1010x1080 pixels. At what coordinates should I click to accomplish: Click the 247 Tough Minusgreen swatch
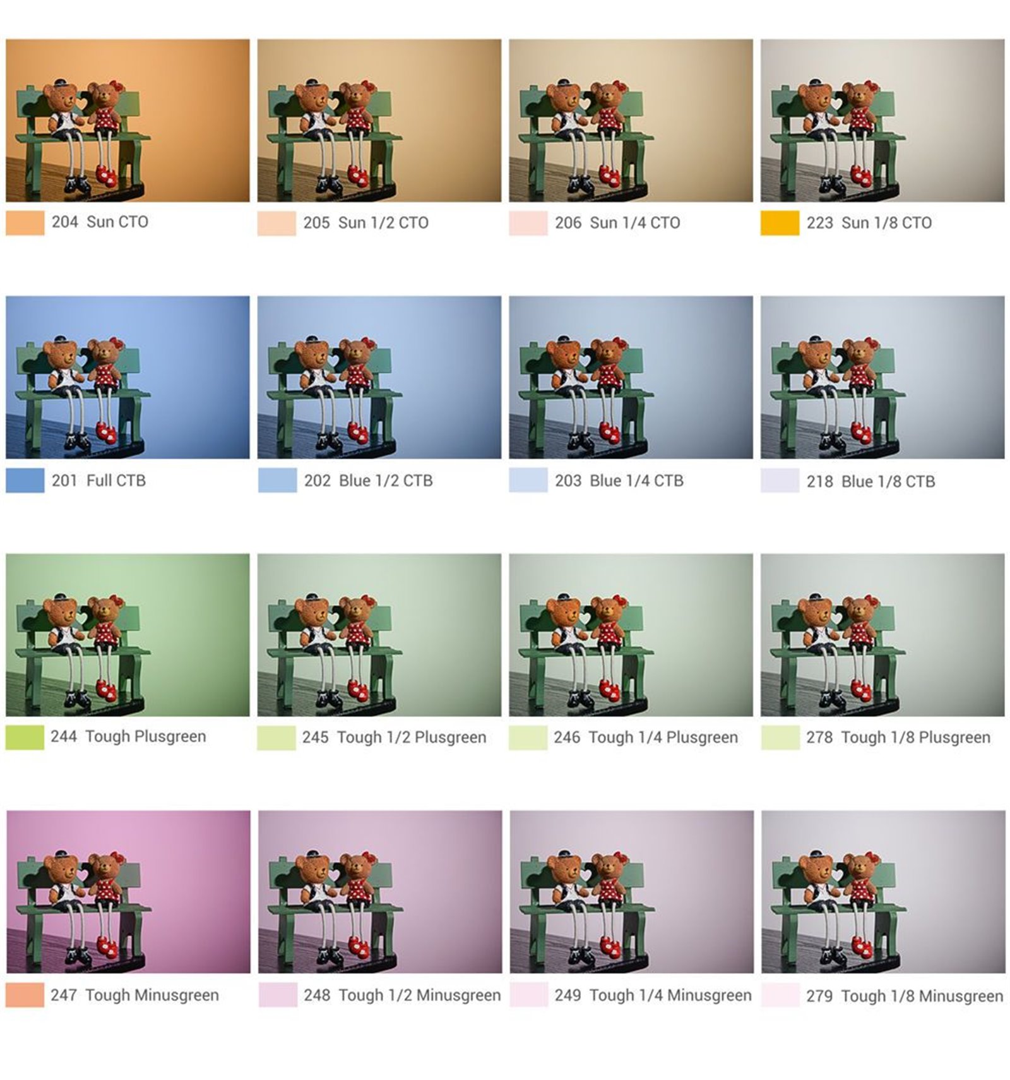[25, 995]
